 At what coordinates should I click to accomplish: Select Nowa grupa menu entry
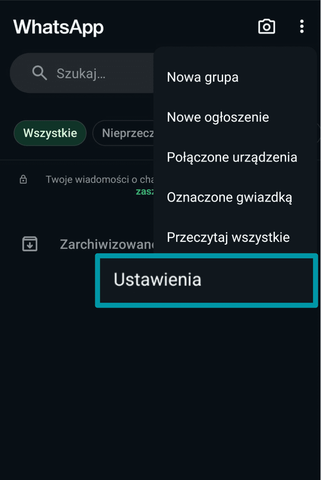point(202,77)
